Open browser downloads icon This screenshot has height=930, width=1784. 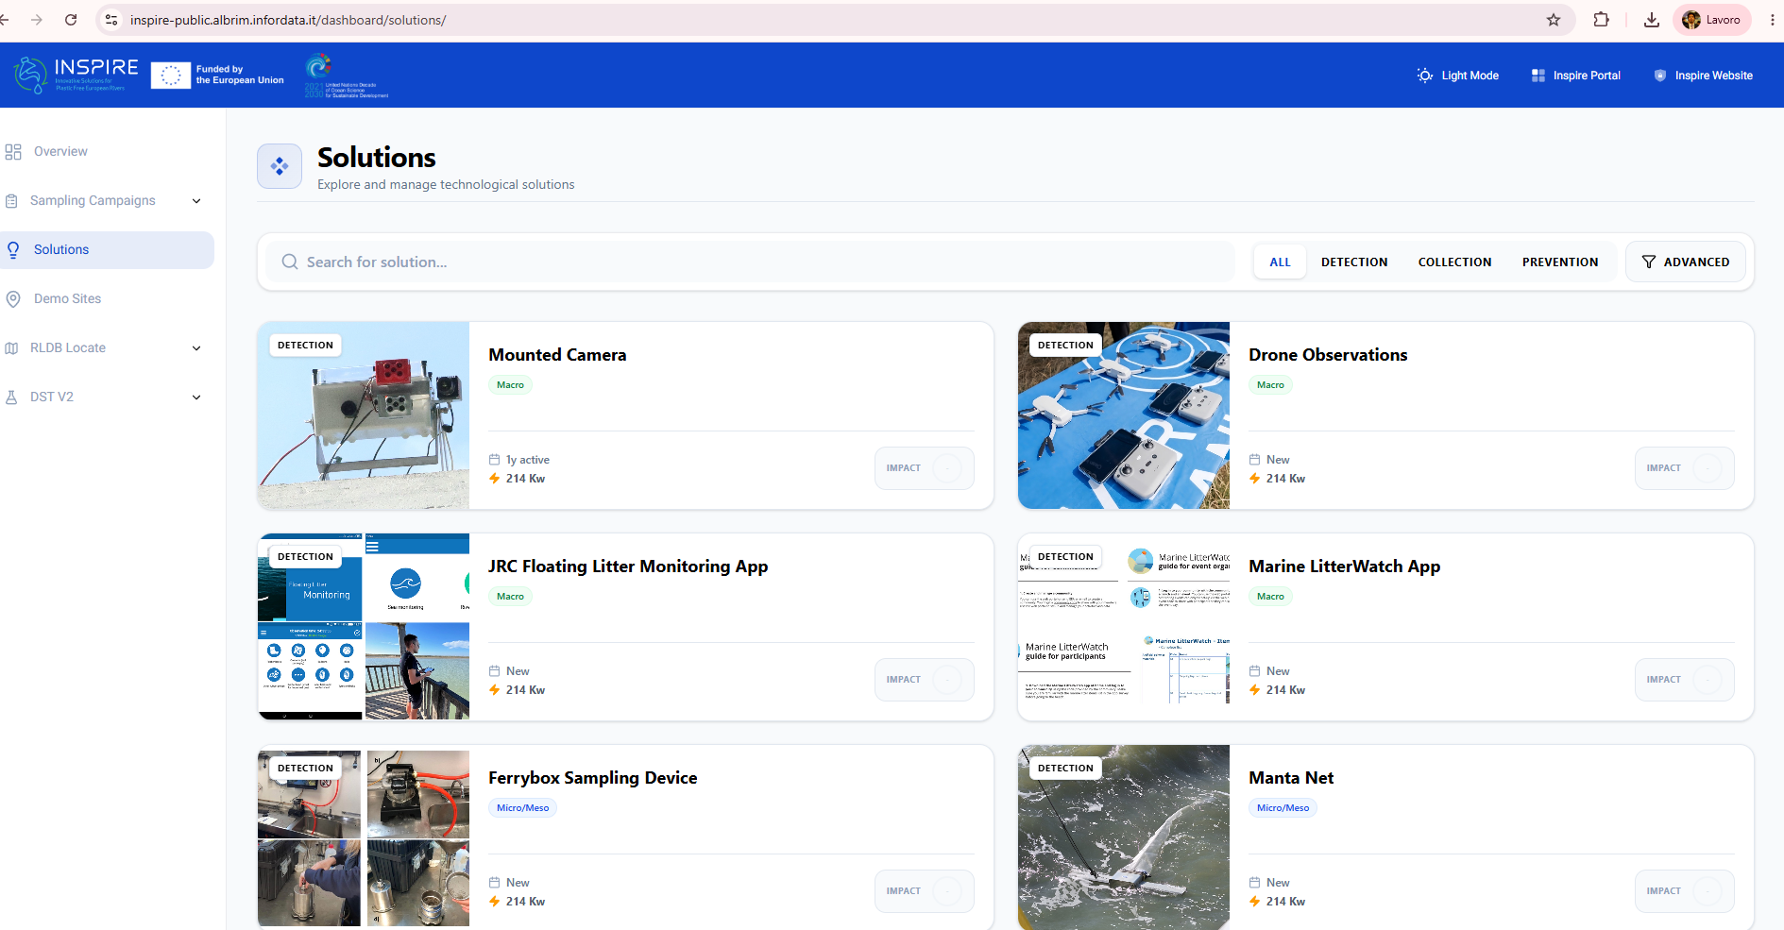[x=1651, y=20]
